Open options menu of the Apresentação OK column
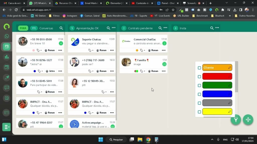The height and width of the screenshot is (144, 257). click(114, 28)
